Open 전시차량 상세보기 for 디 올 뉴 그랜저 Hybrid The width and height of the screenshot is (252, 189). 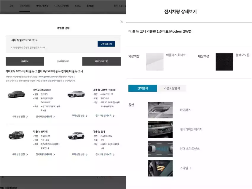point(105,116)
